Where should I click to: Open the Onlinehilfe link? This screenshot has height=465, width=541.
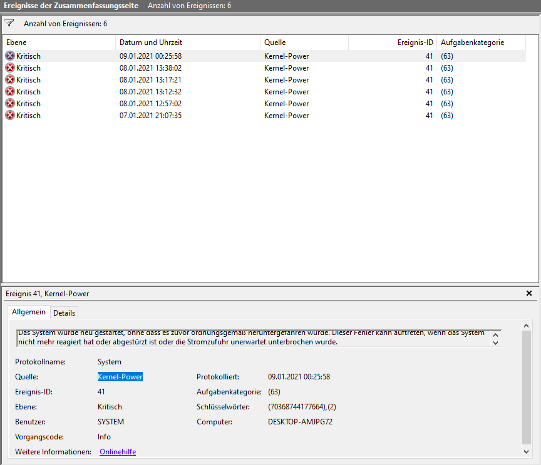click(x=118, y=452)
